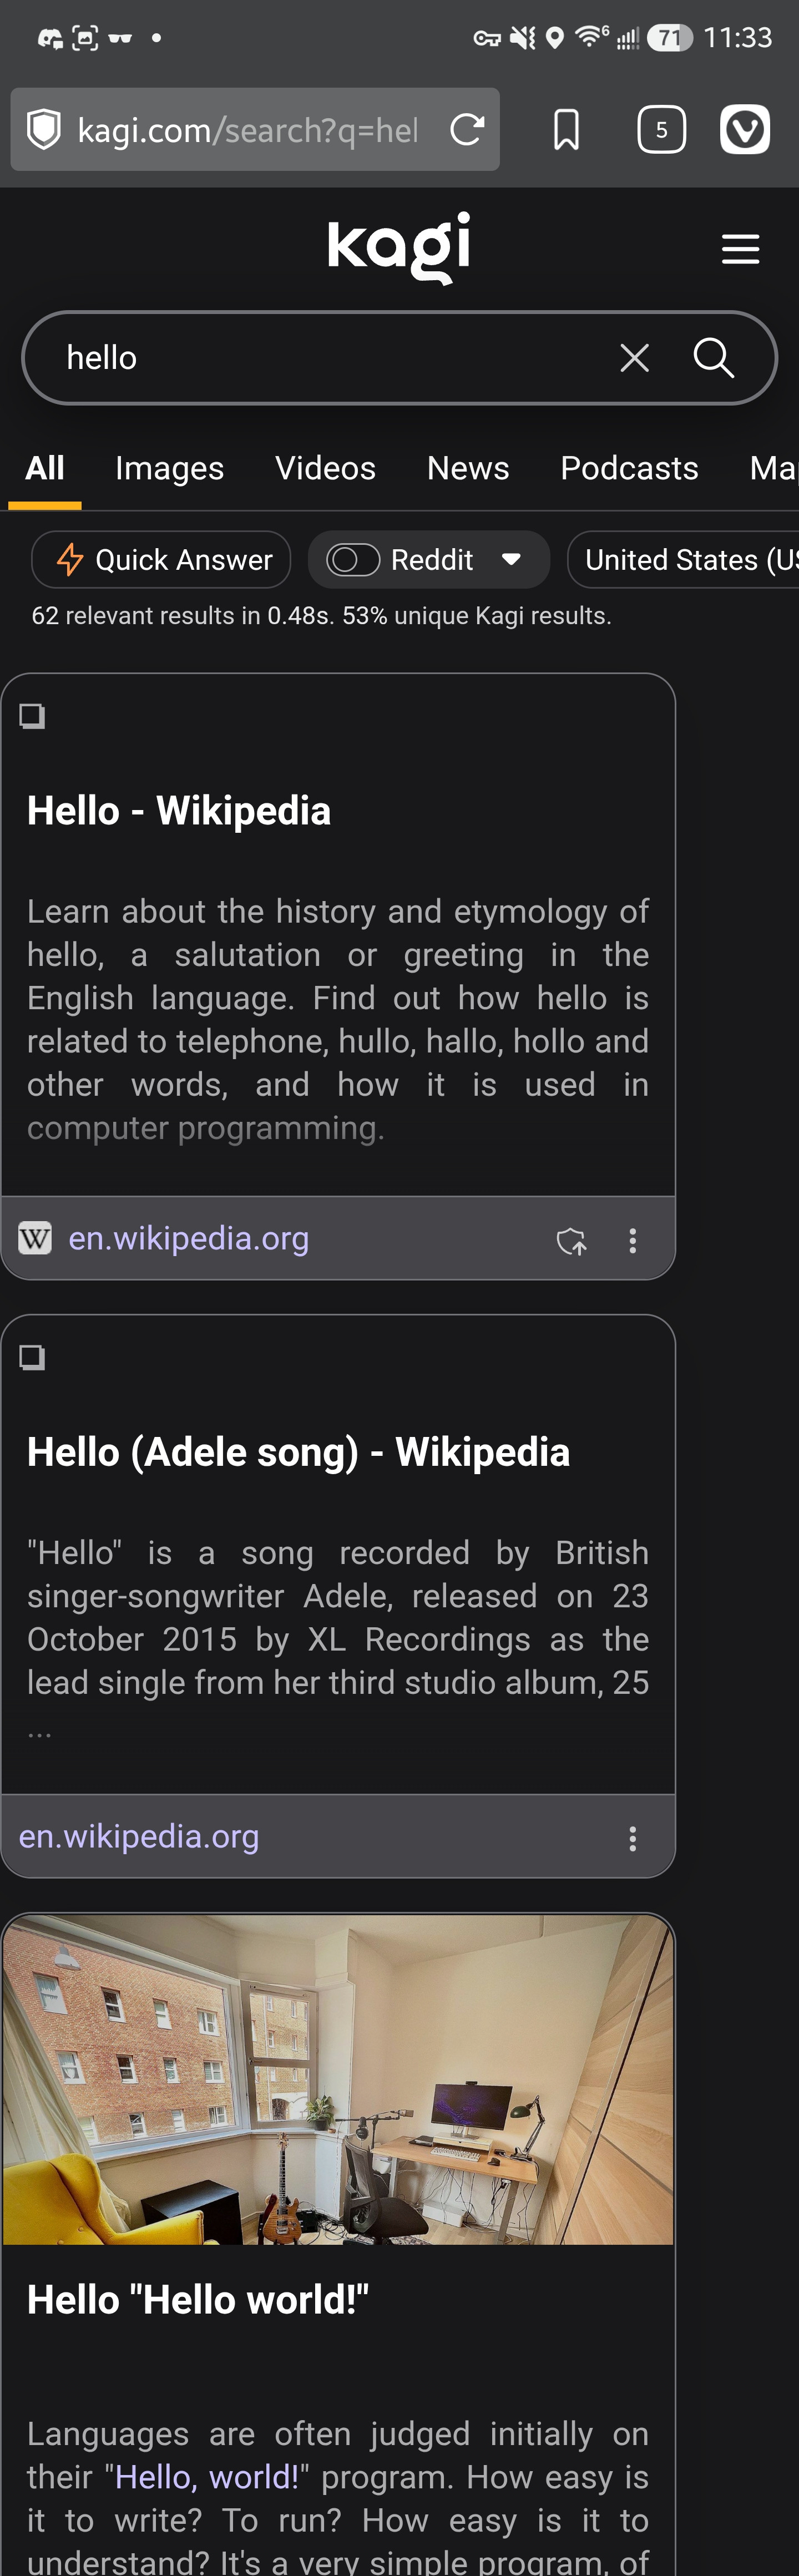Clear the search query with the X
This screenshot has width=799, height=2576.
(x=634, y=358)
